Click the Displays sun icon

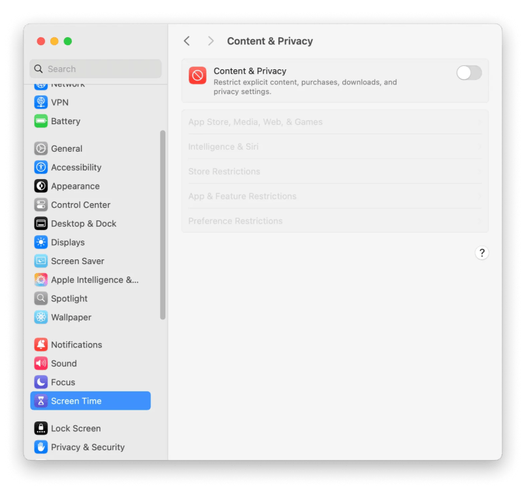tap(41, 242)
